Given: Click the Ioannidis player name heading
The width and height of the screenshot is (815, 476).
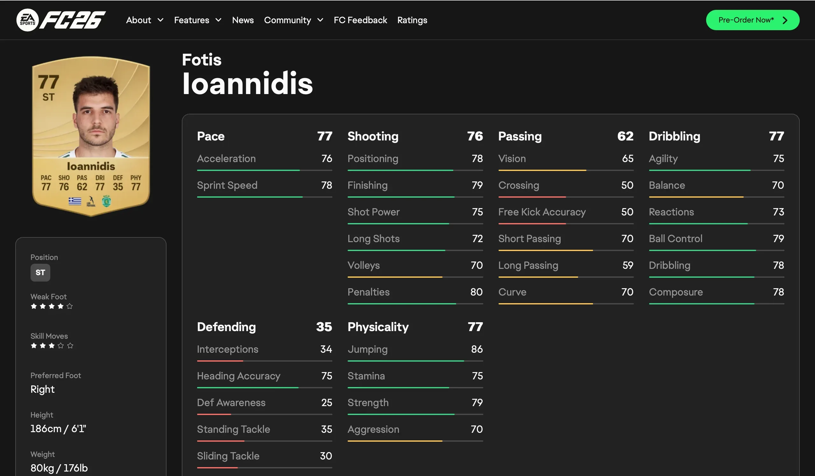Looking at the screenshot, I should click(247, 83).
